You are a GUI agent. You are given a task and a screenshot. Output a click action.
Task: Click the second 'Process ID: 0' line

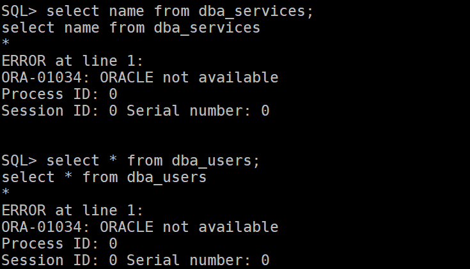coord(59,243)
